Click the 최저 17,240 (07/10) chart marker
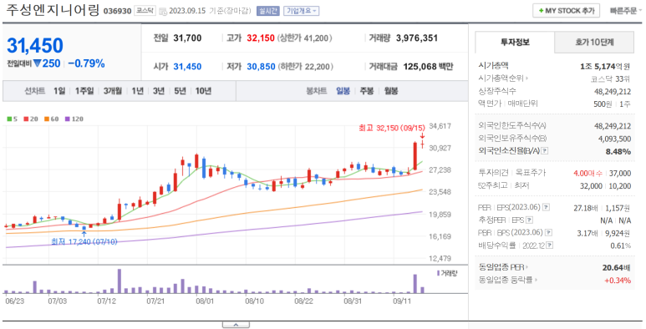This screenshot has width=646, height=329. pyautogui.click(x=84, y=241)
